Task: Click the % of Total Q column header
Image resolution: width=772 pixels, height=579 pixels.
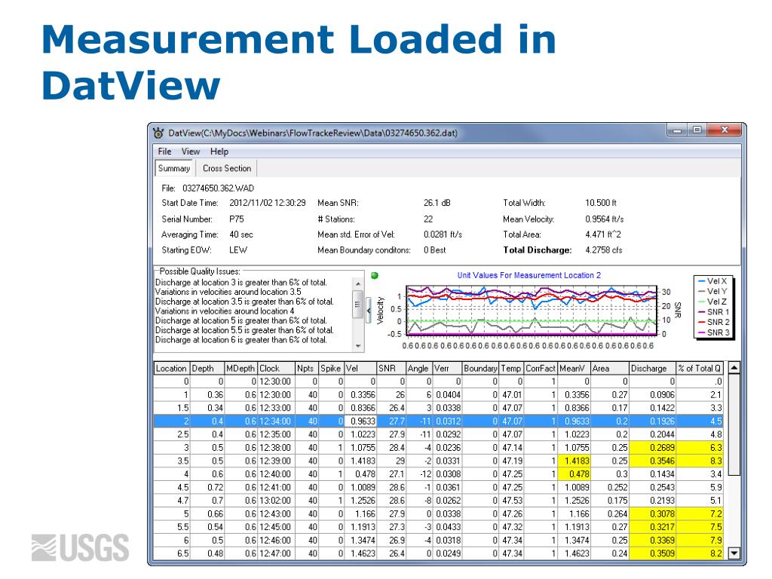Action: pos(700,368)
